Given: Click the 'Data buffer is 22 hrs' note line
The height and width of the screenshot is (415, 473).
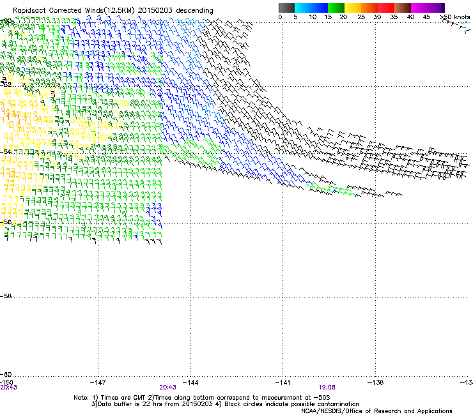Looking at the screenshot, I should coord(225,404).
